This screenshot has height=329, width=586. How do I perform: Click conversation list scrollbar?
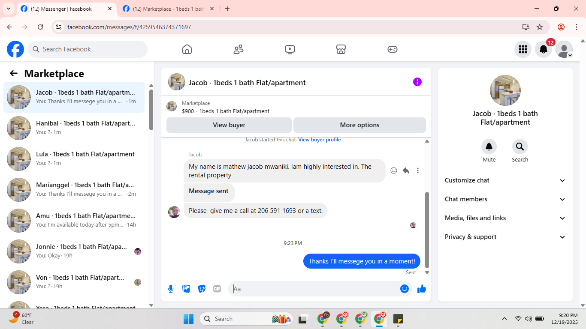click(x=151, y=110)
